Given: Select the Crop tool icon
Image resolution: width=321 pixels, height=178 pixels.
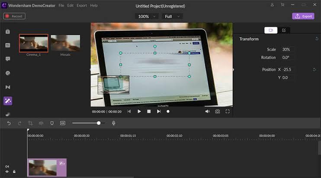Looking at the screenshot, I should 30,123.
